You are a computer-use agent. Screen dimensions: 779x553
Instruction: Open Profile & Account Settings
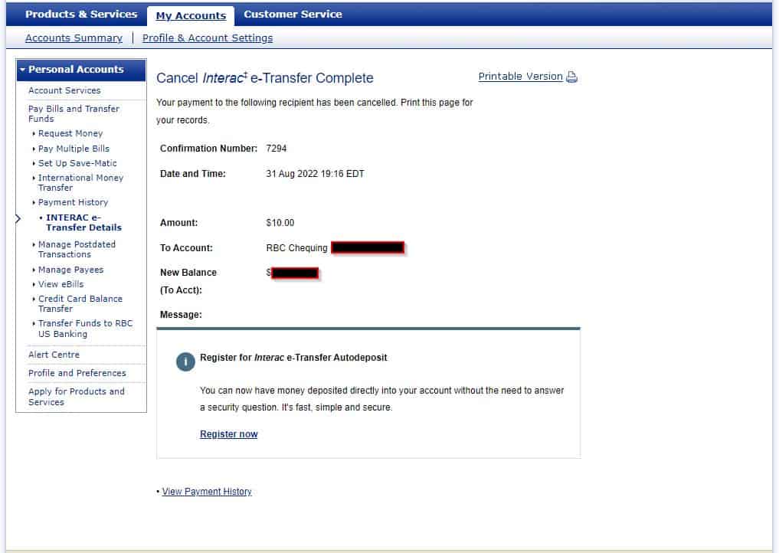(x=207, y=38)
